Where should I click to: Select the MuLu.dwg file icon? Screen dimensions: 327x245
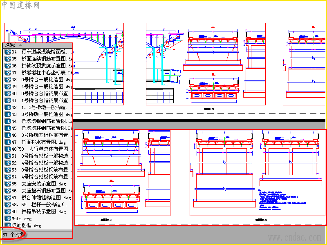tap(8, 218)
